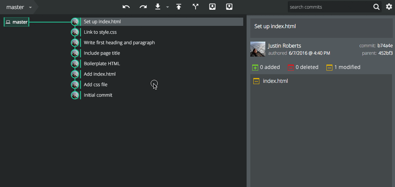
Task: Create a branch with the branch icon
Action: [196, 7]
